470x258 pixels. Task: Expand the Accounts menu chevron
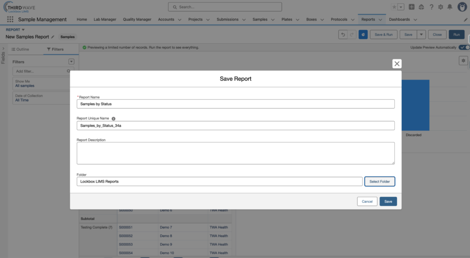point(179,19)
